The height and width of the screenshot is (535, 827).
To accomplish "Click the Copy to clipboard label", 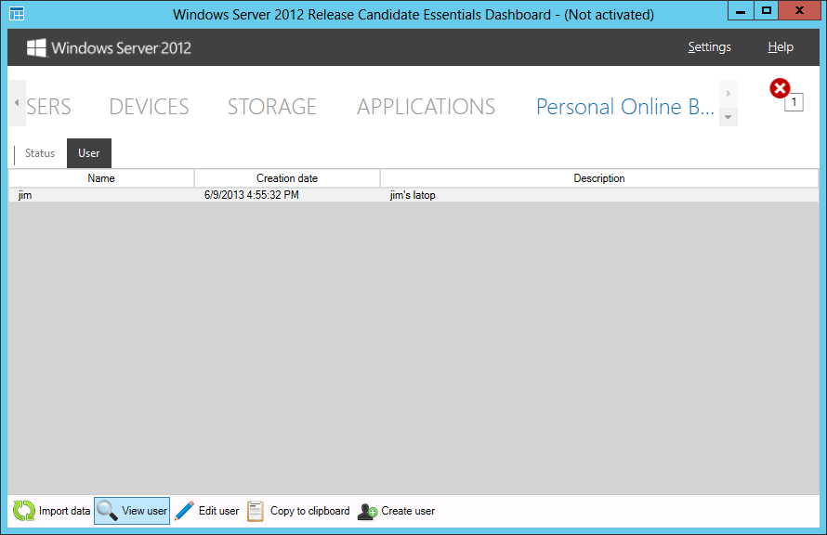I will point(310,511).
